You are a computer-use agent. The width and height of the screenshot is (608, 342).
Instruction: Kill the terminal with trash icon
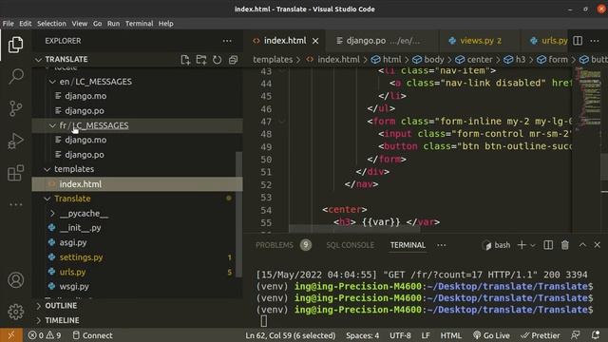click(x=565, y=245)
